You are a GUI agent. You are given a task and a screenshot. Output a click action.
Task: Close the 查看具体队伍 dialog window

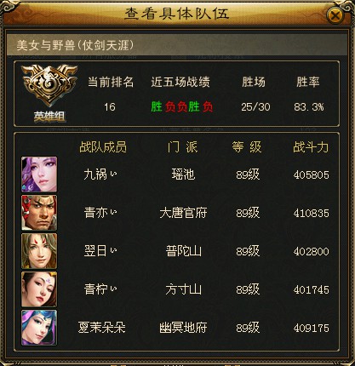[335, 15]
